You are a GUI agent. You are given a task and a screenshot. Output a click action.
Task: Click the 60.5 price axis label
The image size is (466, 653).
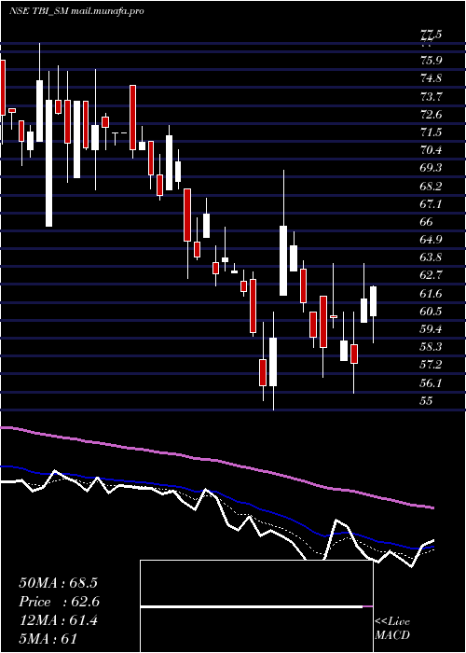[x=432, y=312]
